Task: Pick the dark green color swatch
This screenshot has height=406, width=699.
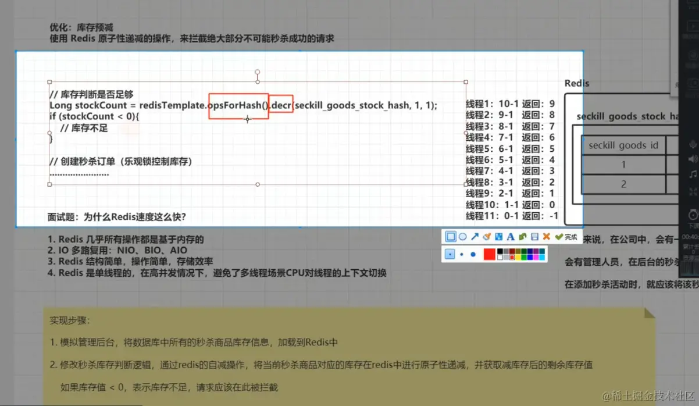Action: point(524,251)
